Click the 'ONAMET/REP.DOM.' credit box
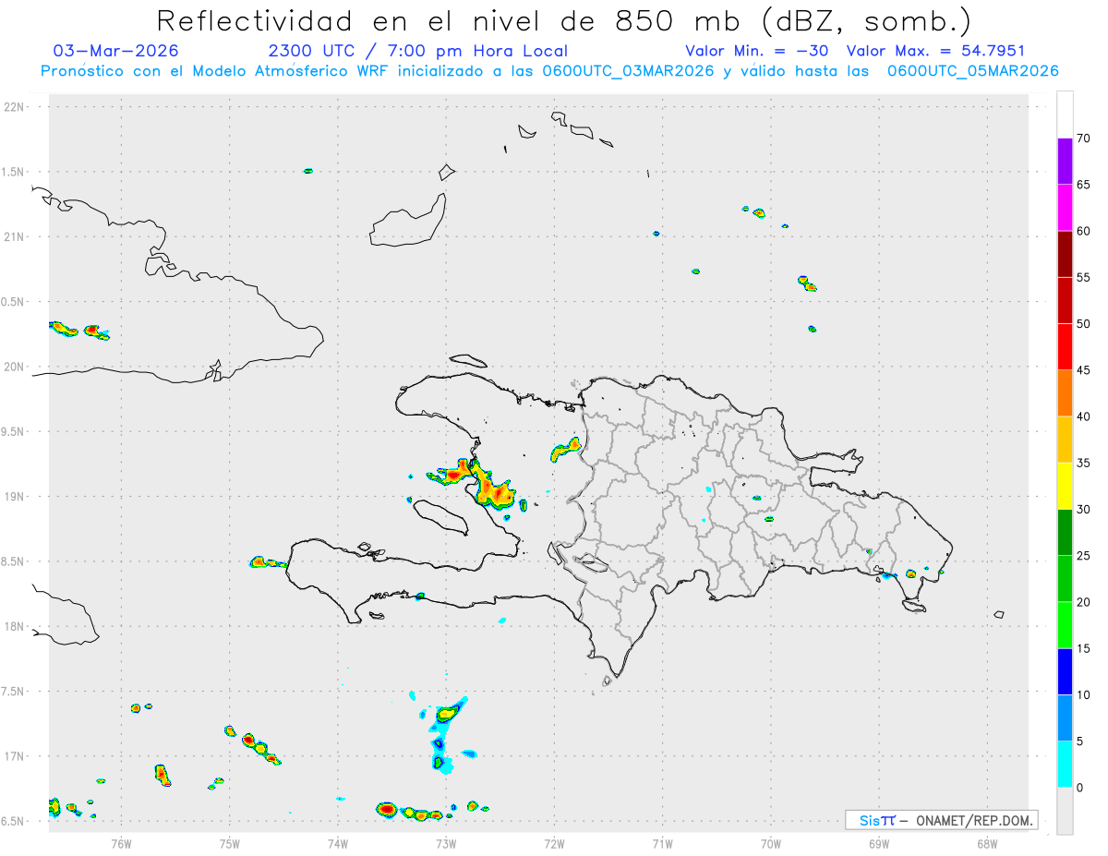This screenshot has width=1108, height=856. click(941, 820)
